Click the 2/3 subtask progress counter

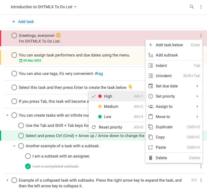pyautogui.click(x=194, y=180)
